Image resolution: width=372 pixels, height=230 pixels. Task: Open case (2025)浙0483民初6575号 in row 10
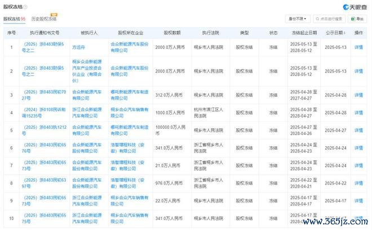click(x=44, y=218)
